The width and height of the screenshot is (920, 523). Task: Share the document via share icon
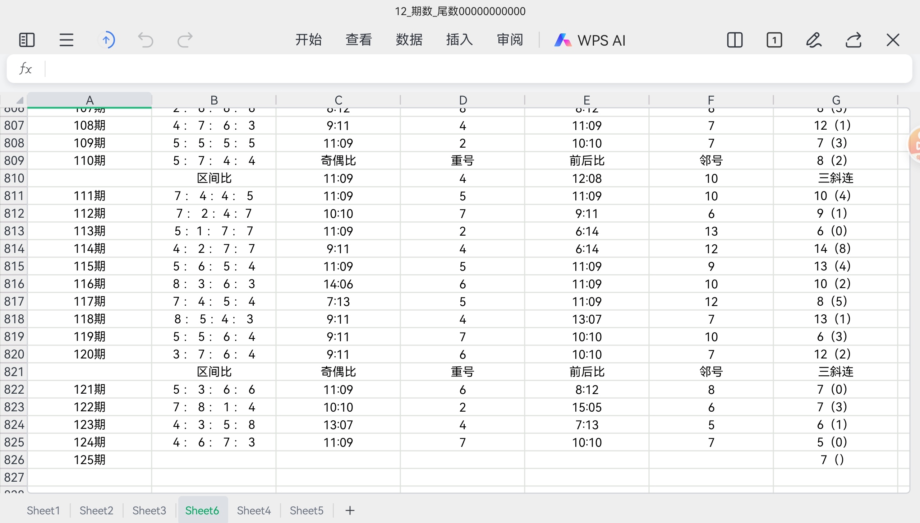[x=854, y=40]
